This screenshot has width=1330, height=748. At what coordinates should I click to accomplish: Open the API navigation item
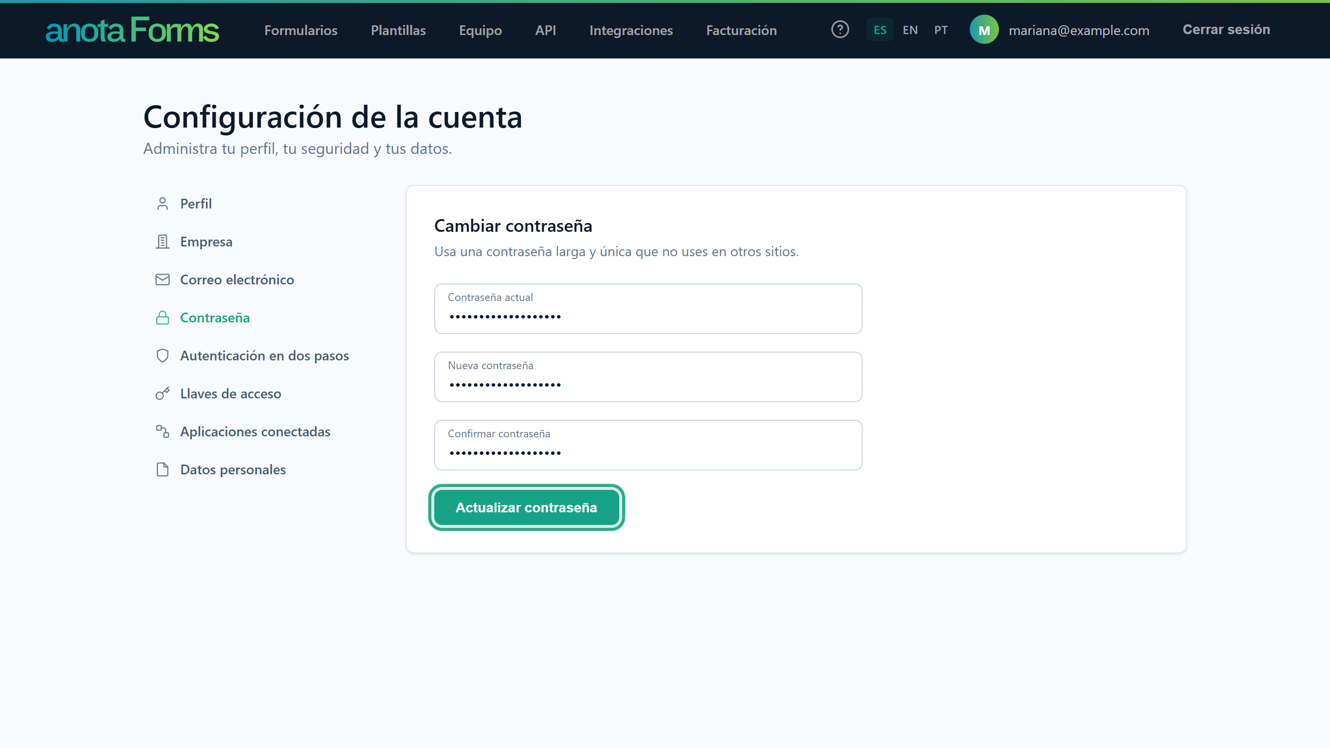[x=545, y=31]
